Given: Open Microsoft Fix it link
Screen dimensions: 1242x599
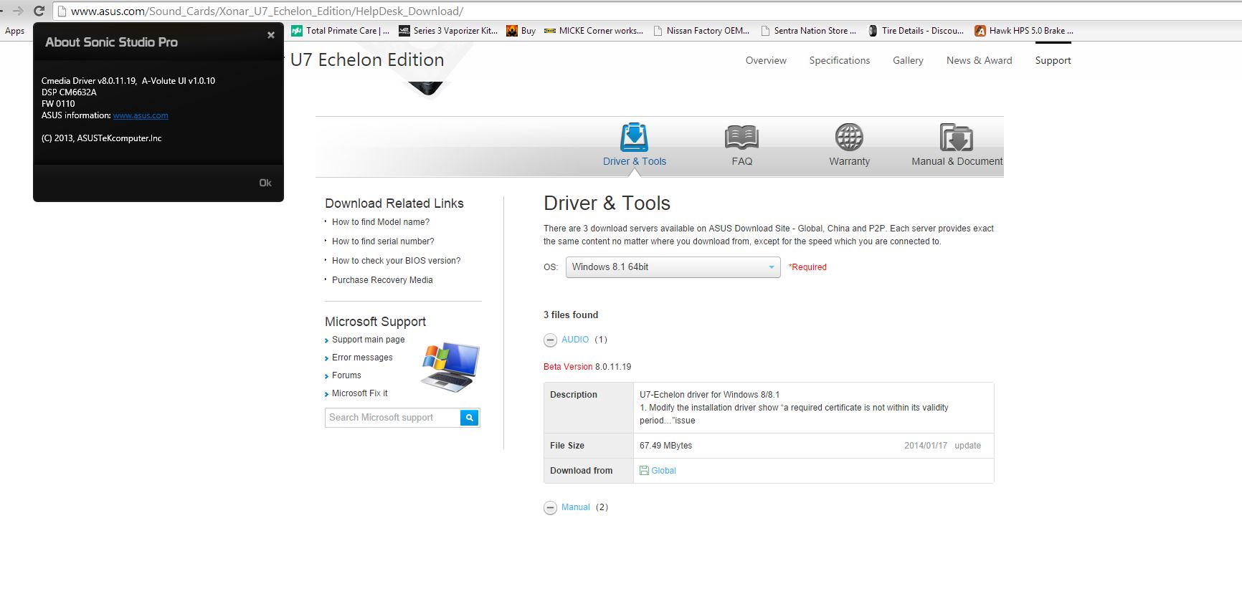Looking at the screenshot, I should click(360, 393).
